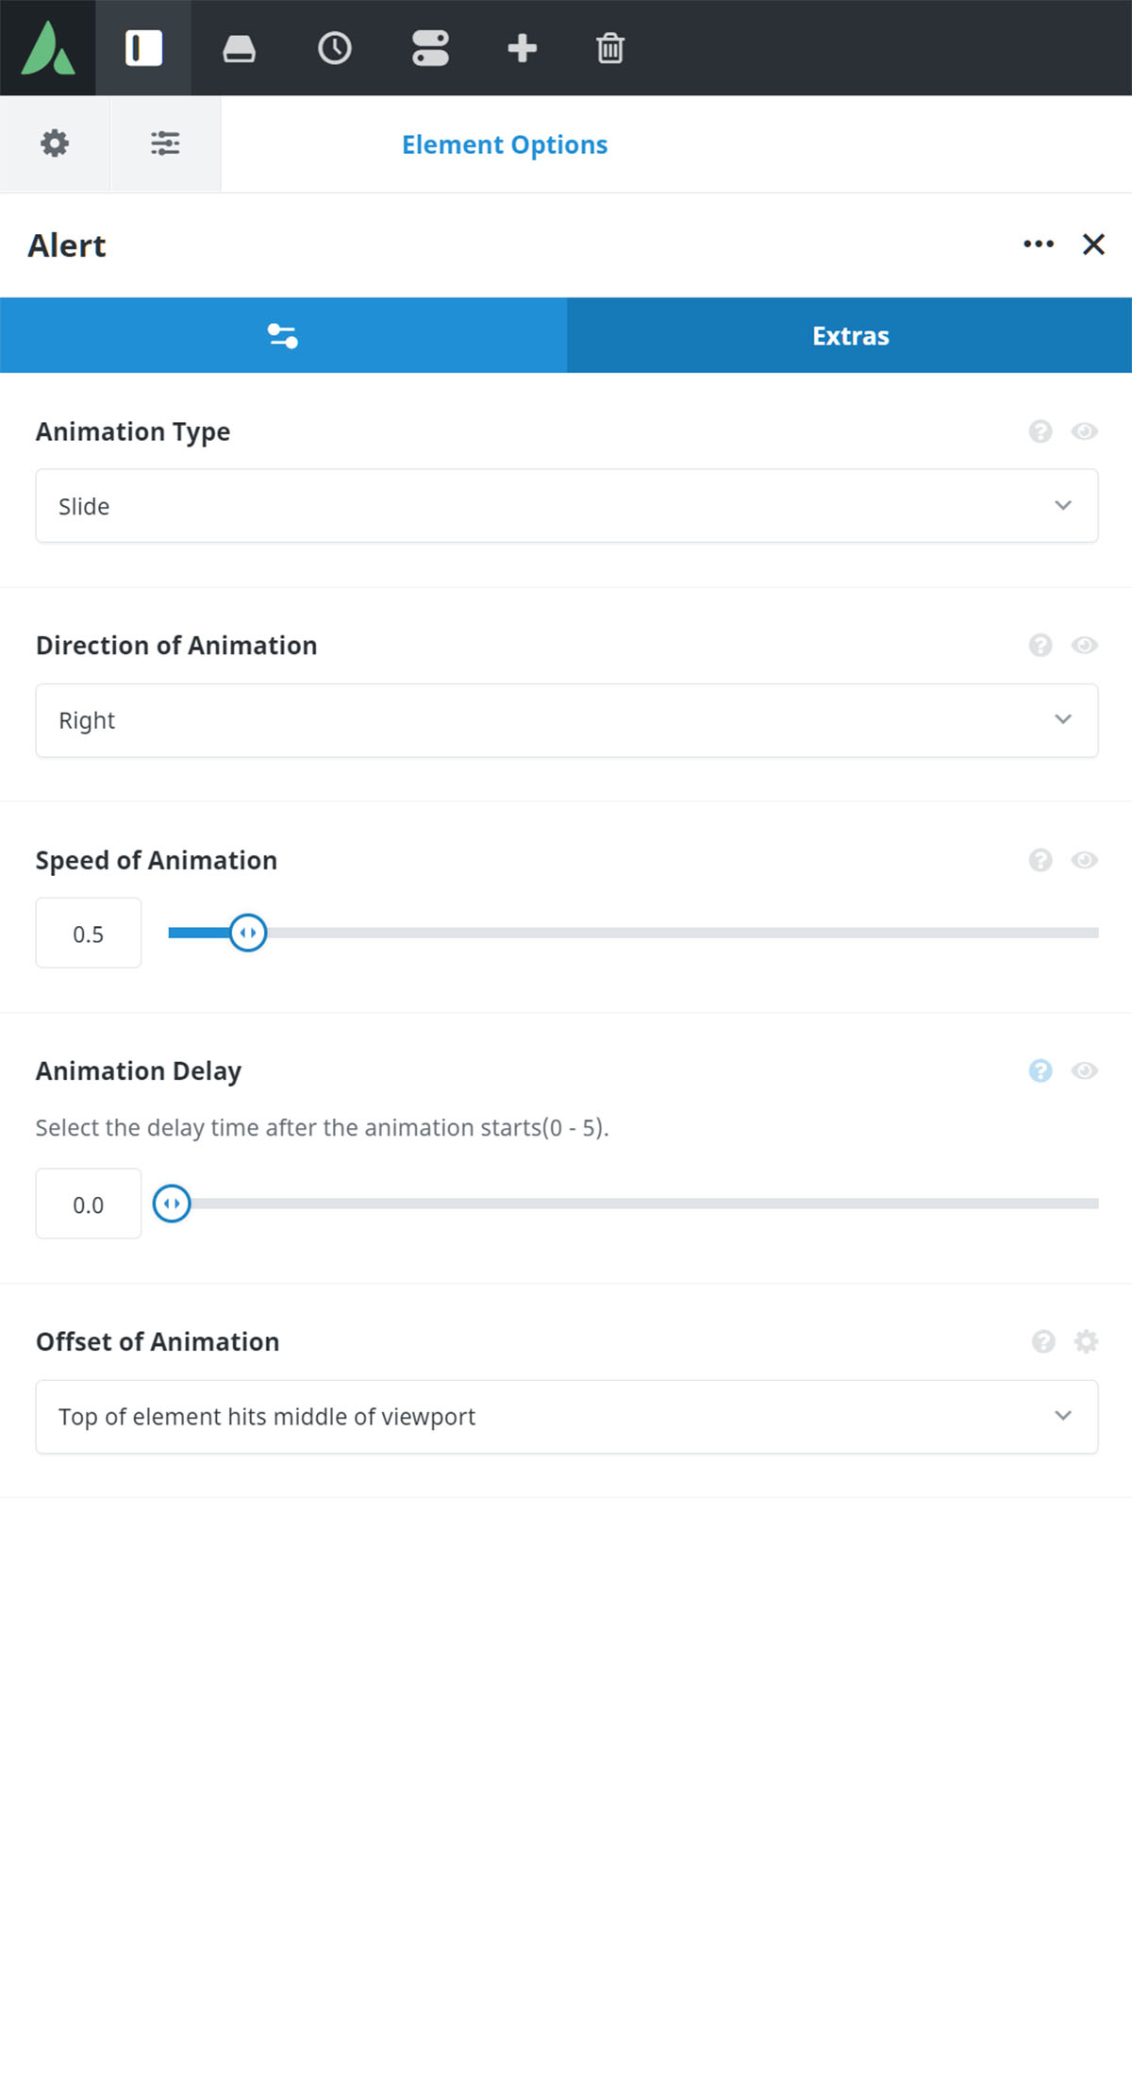Click the trash delete icon
This screenshot has height=2089, width=1132.
point(610,48)
